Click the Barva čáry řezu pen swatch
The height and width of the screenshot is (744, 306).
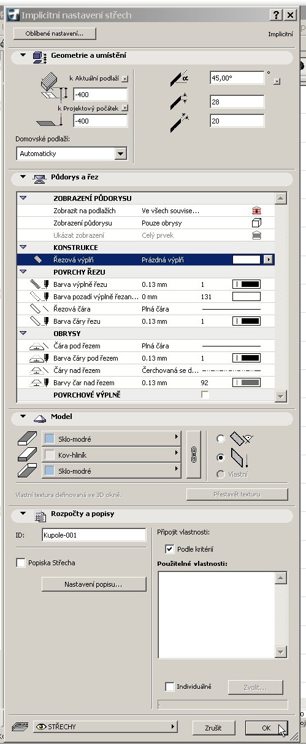[247, 321]
